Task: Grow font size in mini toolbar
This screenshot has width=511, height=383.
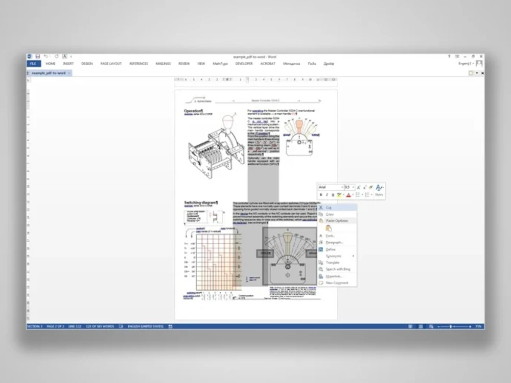Action: [x=359, y=187]
